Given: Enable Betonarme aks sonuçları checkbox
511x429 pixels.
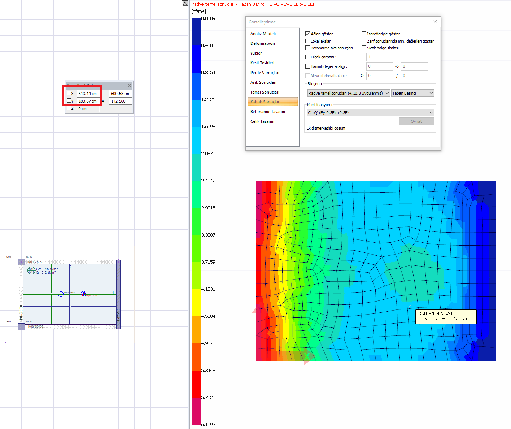Looking at the screenshot, I should coord(307,48).
